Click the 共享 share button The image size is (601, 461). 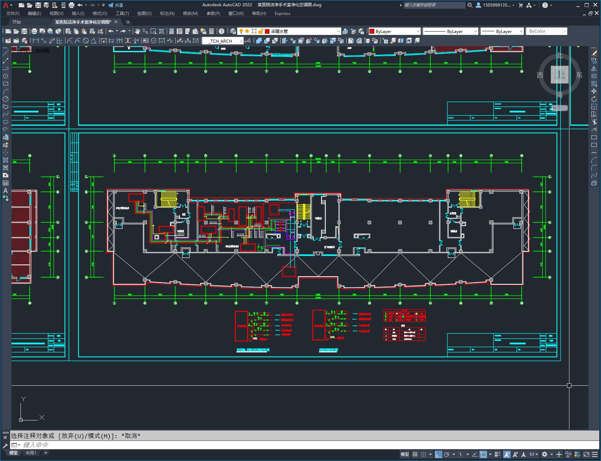(116, 5)
